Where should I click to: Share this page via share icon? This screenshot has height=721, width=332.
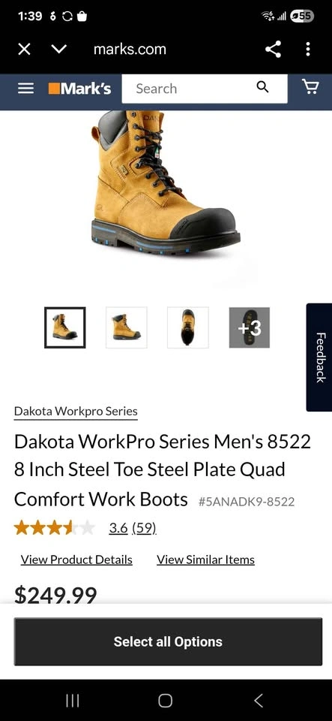tap(273, 49)
